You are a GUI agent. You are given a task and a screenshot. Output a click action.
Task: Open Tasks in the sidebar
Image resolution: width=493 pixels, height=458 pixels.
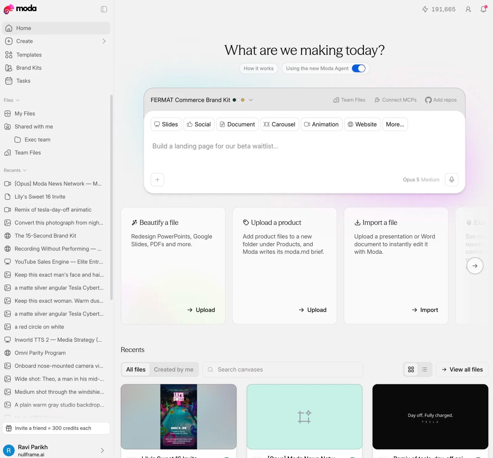coord(56,81)
